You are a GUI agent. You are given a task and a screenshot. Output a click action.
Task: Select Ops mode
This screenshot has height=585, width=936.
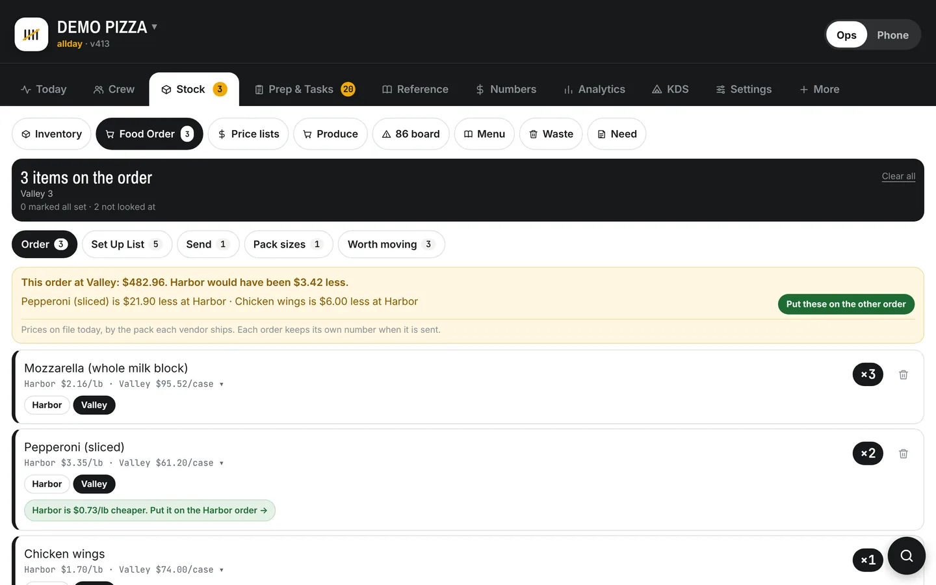coord(846,35)
